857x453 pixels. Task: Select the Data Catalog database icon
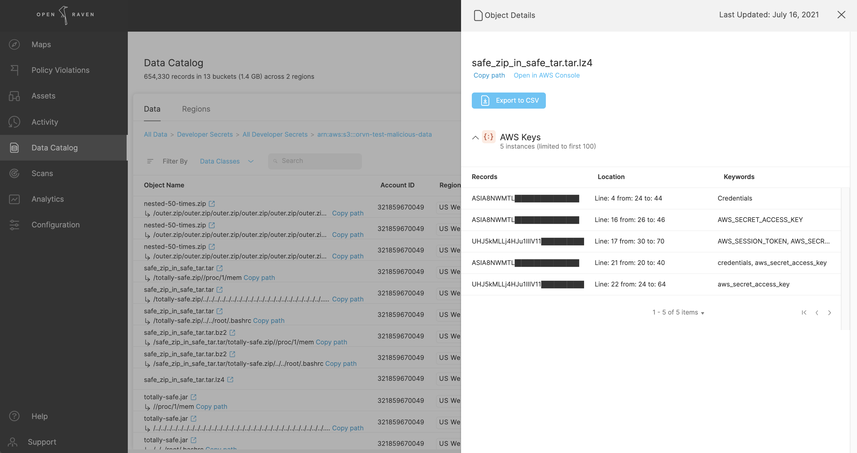point(14,148)
